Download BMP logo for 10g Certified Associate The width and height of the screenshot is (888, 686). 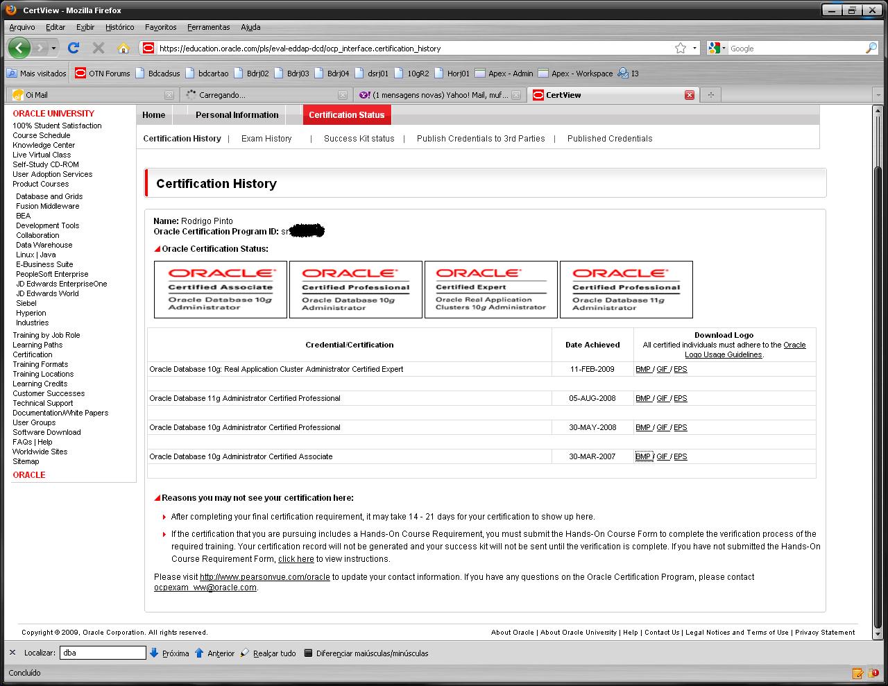pos(643,456)
